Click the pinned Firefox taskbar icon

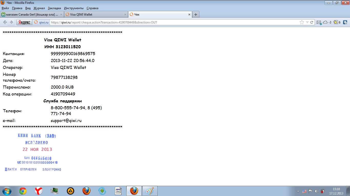(86, 191)
